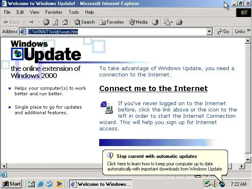Screen dimensions: 252x189
Task: Click the Internet Connection wizard computer icon
Action: pos(107,107)
